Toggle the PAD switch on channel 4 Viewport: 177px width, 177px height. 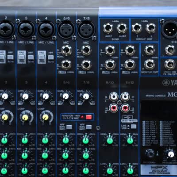coord(42,58)
